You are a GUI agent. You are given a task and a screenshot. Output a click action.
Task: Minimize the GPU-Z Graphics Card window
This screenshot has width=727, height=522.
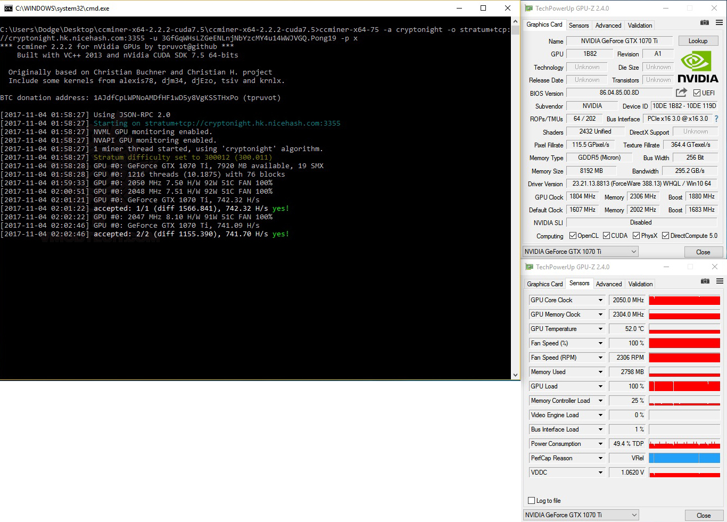pyautogui.click(x=666, y=8)
